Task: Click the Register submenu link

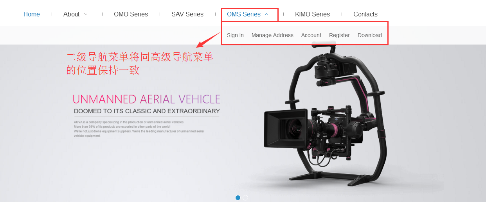Action: click(339, 35)
